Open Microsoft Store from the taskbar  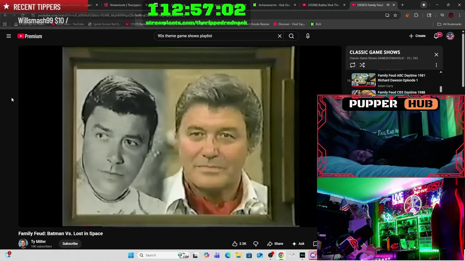click(x=249, y=255)
